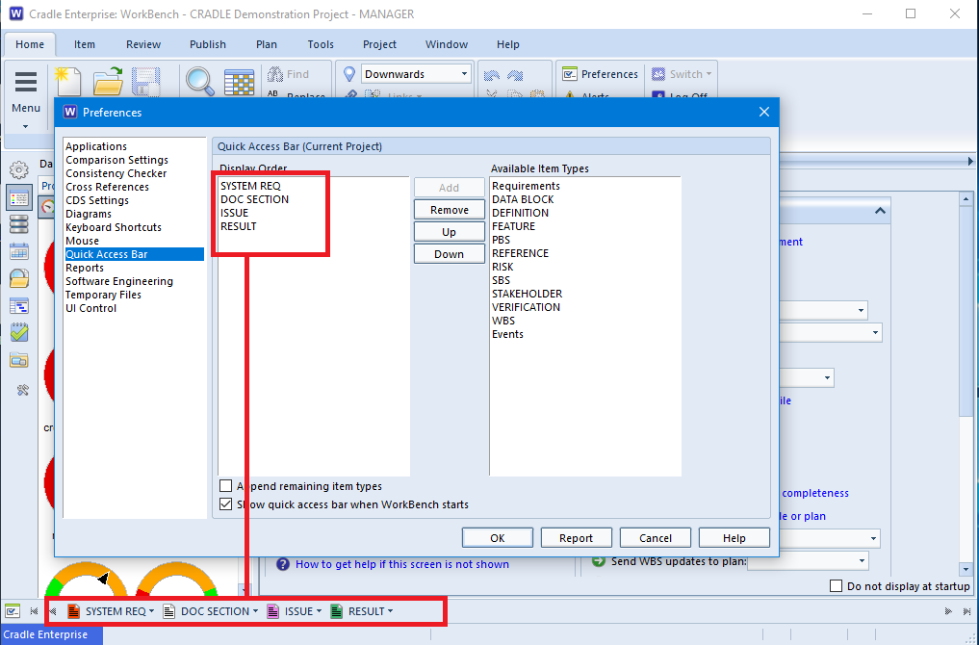The width and height of the screenshot is (979, 645).
Task: Expand the DOC SECTION quick access dropdown
Action: [x=255, y=611]
